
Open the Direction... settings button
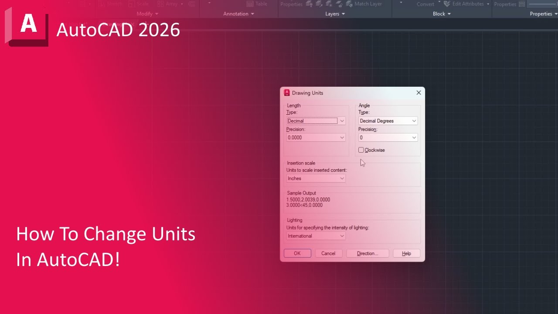pos(367,253)
